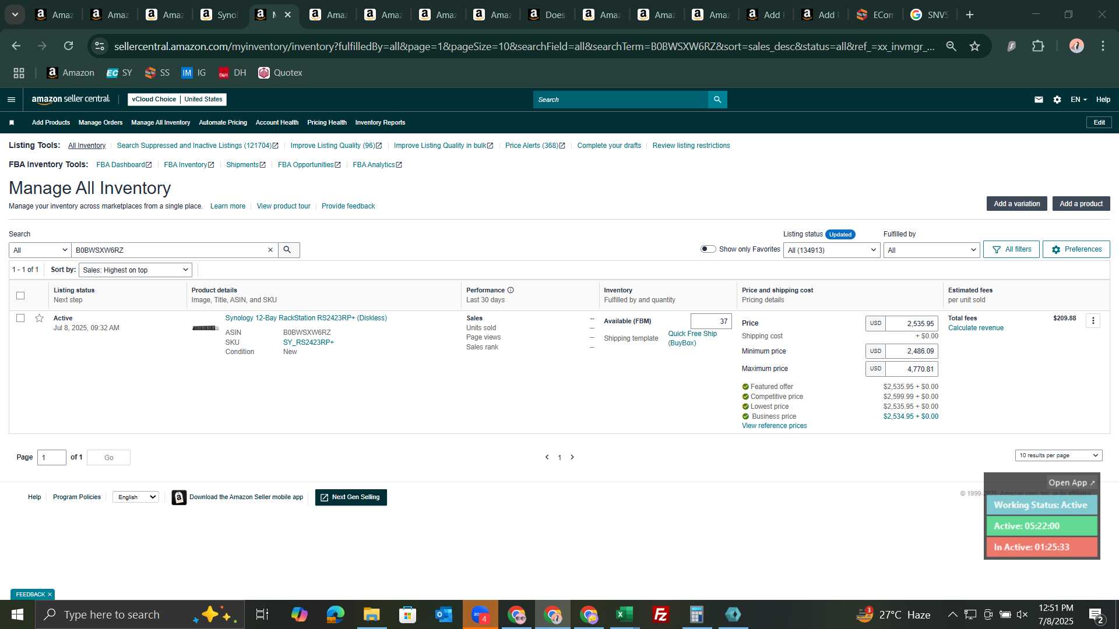
Task: Open Manage Orders menu item
Action: 100,123
